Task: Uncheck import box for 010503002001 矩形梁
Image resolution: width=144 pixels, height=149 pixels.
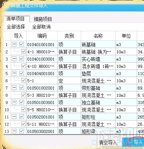Action: coord(21,131)
